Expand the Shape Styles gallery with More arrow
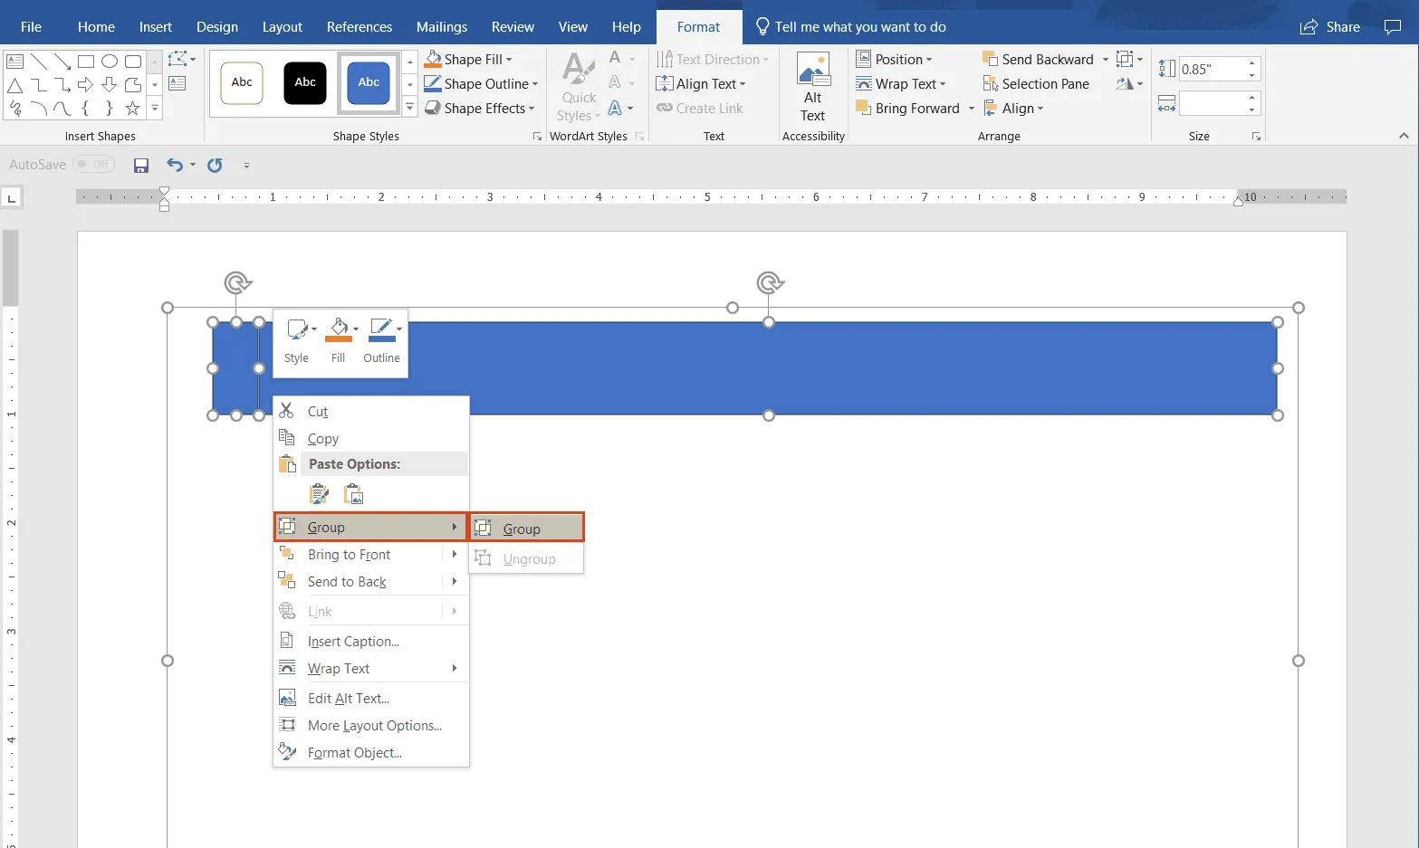This screenshot has width=1419, height=848. pos(409,105)
